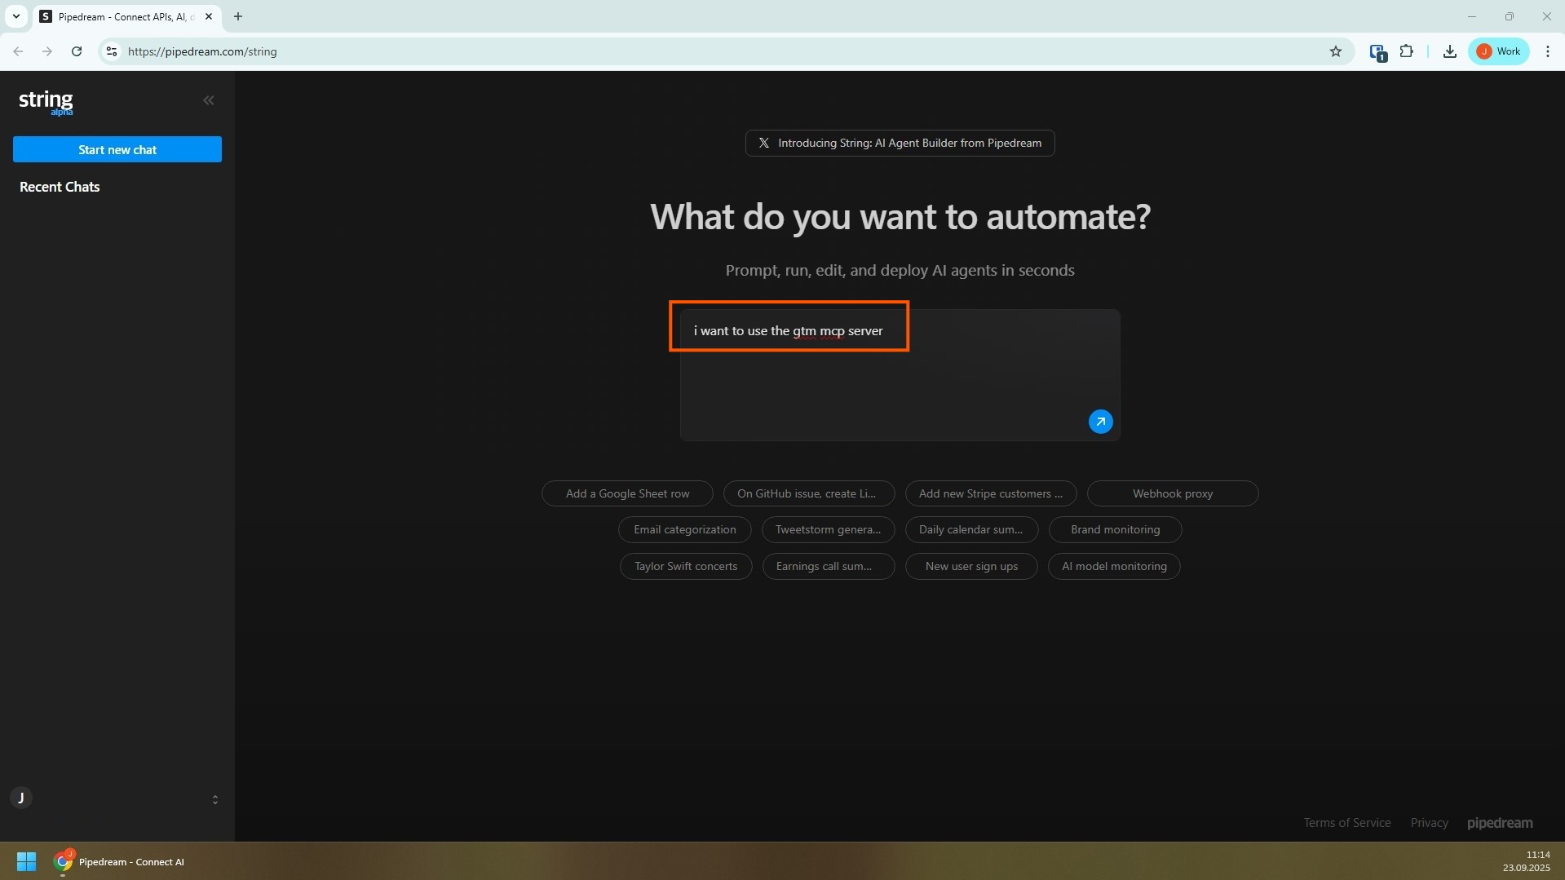1565x880 pixels.
Task: Open the Terms of Service link
Action: click(1346, 822)
